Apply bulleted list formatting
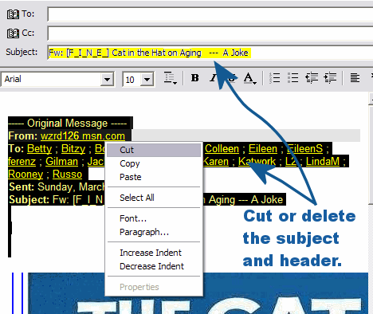This screenshot has width=373, height=314. click(293, 78)
